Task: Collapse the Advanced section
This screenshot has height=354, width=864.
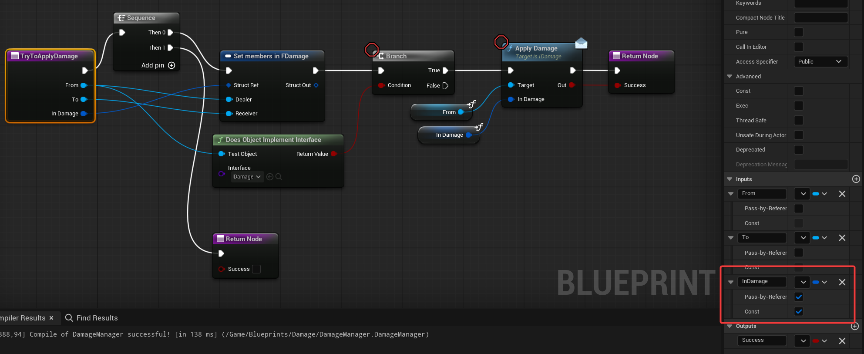Action: pyautogui.click(x=730, y=77)
